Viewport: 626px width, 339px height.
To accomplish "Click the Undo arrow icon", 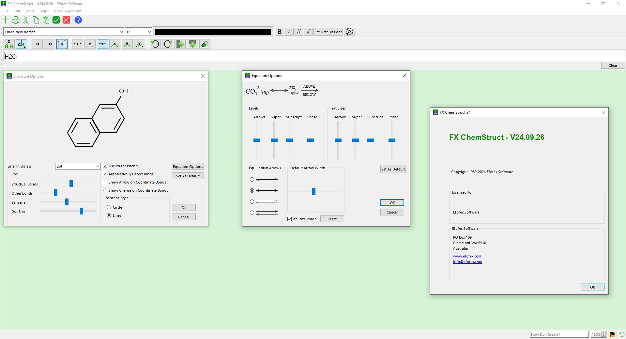I will 155,44.
